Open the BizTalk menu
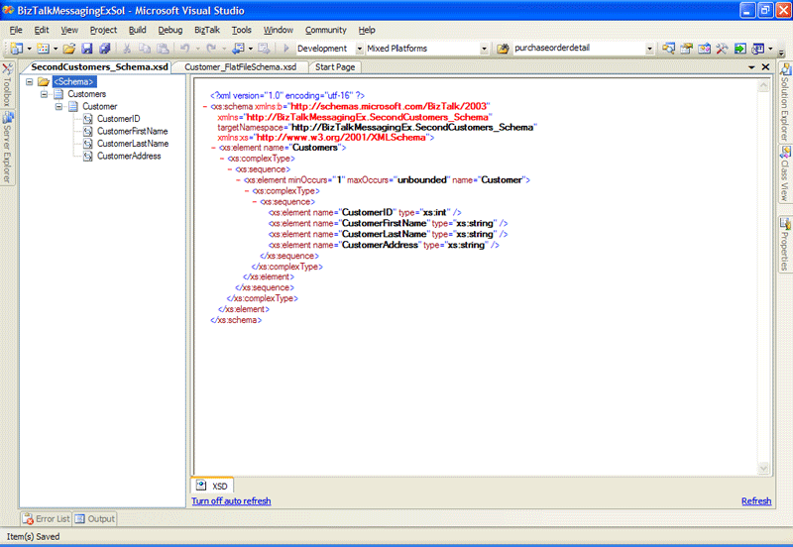Image resolution: width=793 pixels, height=547 pixels. click(207, 30)
